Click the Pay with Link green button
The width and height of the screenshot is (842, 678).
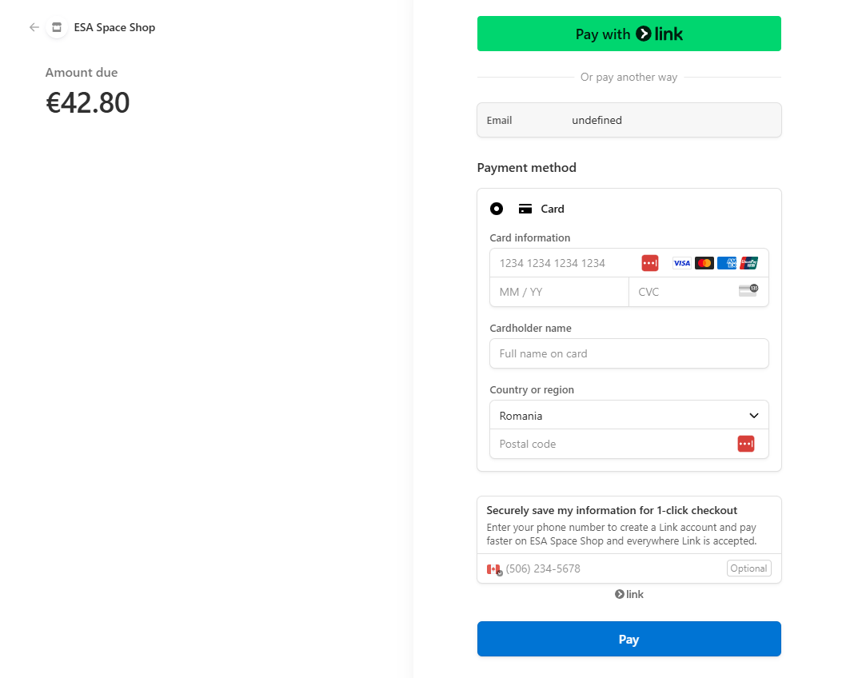pos(629,34)
